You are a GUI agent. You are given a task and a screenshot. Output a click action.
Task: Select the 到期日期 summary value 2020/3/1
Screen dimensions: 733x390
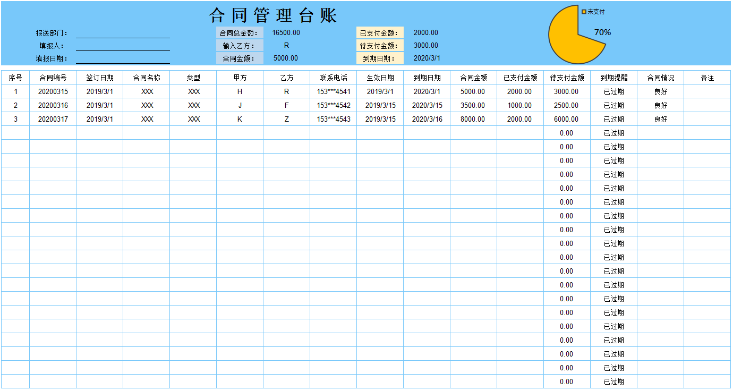[x=426, y=58]
